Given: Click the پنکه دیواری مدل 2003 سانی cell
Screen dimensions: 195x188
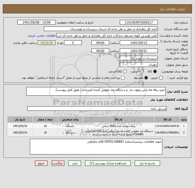Looking at the screenshot, I should (119, 126).
